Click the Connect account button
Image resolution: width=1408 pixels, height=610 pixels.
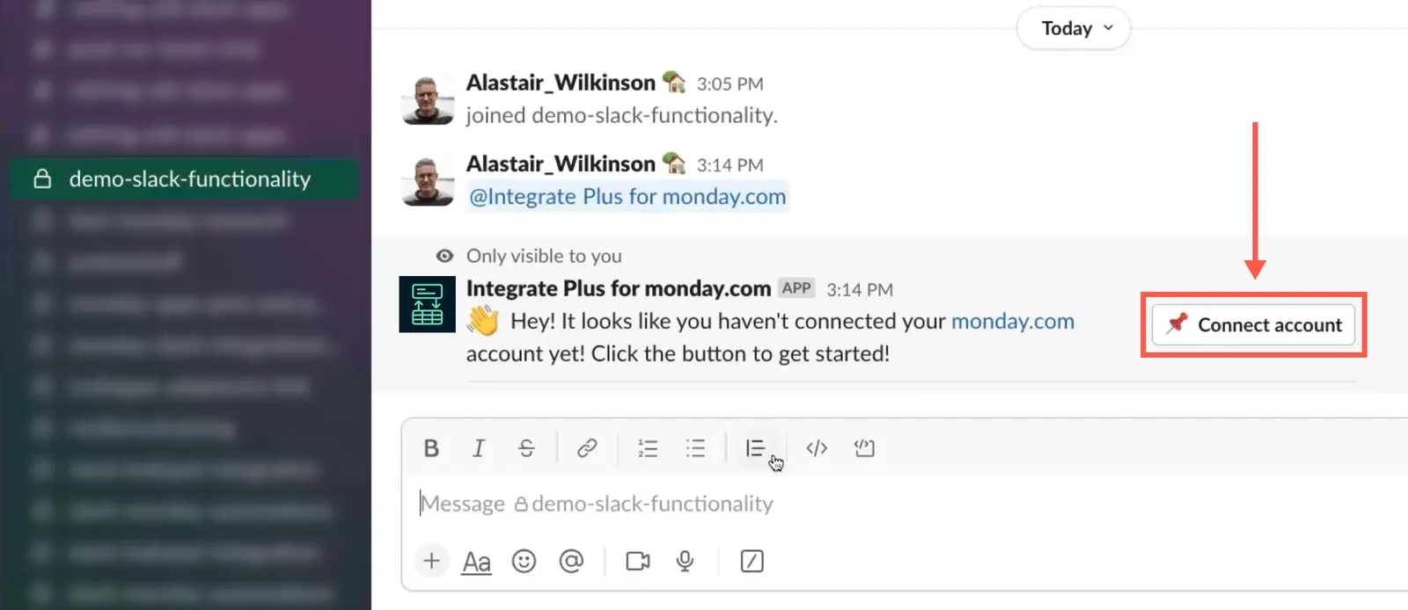(x=1253, y=325)
